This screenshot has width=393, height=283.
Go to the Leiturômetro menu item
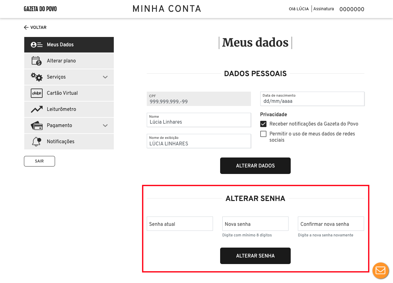(61, 109)
